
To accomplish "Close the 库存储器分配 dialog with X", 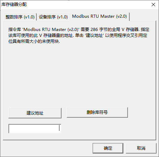I will click(x=153, y=5).
